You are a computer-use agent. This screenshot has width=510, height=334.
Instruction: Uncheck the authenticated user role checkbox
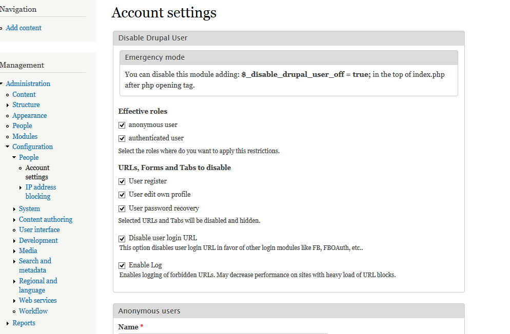(x=122, y=138)
